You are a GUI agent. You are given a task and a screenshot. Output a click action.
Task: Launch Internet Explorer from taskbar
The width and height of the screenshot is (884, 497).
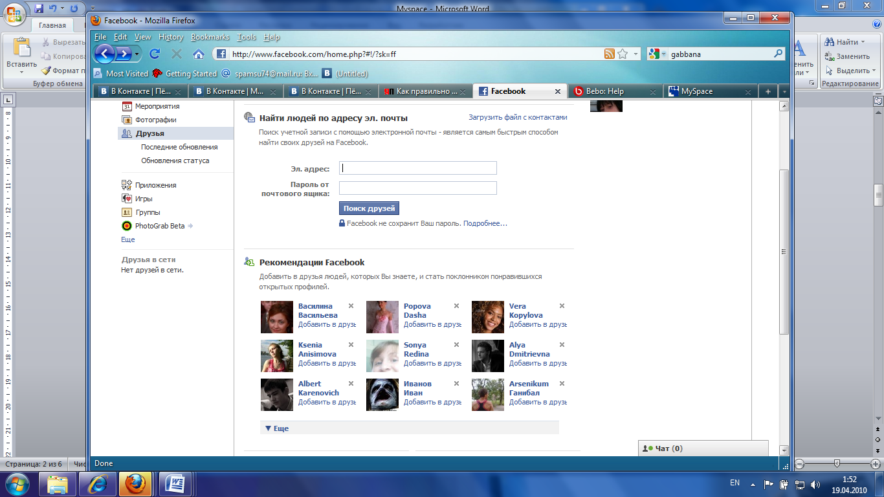[x=98, y=483]
